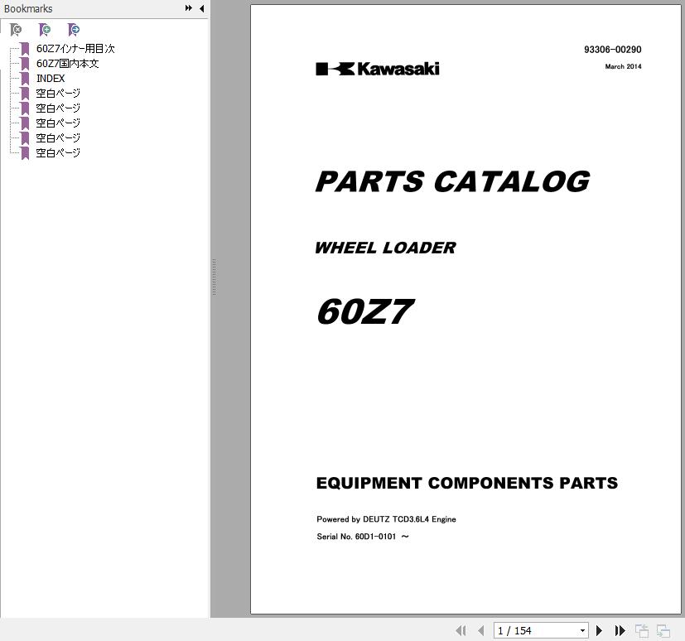Open the page number dropdown arrow

[582, 630]
